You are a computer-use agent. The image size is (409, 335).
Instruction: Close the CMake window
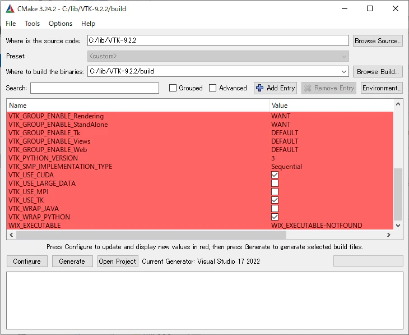[x=396, y=8]
